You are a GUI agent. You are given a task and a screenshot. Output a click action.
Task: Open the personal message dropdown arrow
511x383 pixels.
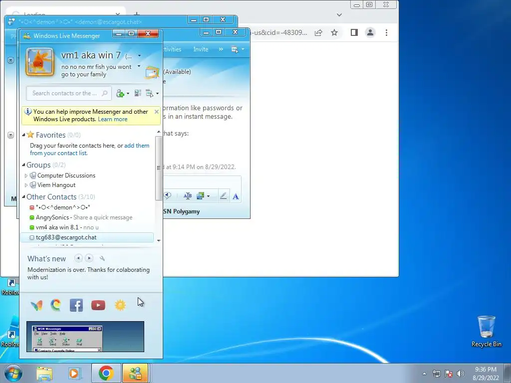pyautogui.click(x=139, y=66)
